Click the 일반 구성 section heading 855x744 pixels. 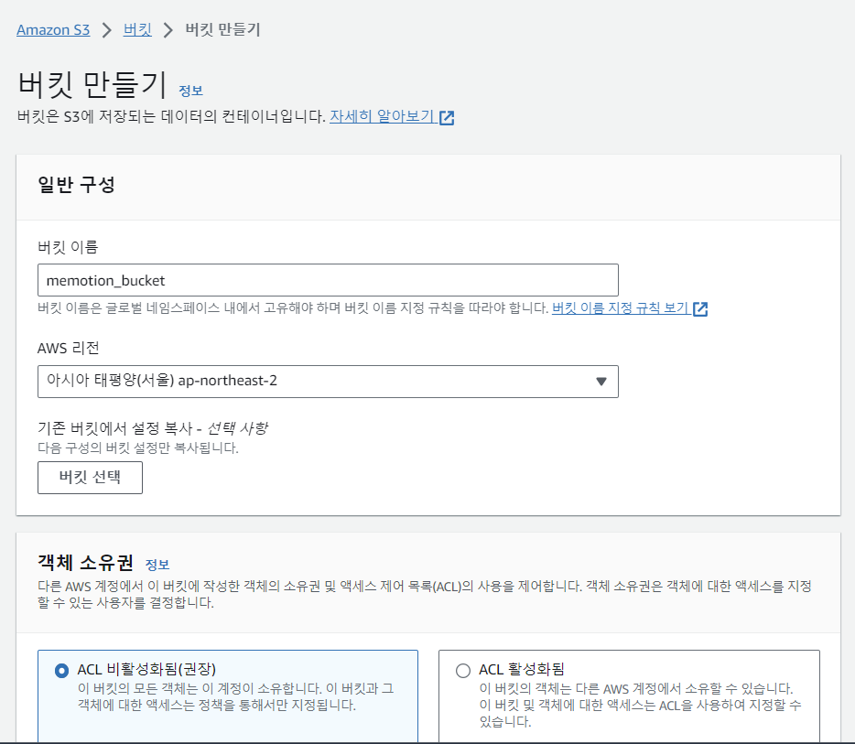tap(76, 184)
